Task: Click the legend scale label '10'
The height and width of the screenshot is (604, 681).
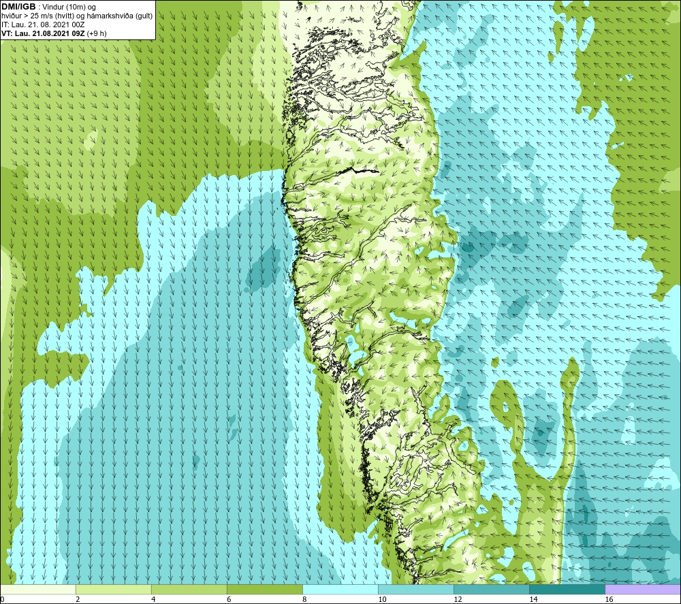Action: coord(382,600)
